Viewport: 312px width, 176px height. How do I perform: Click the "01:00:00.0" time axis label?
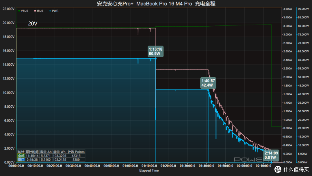(130, 166)
